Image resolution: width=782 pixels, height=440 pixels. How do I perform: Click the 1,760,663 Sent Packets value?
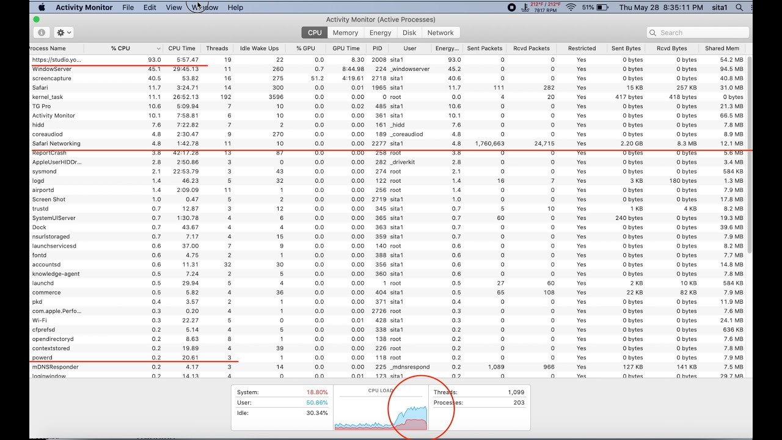[489, 144]
